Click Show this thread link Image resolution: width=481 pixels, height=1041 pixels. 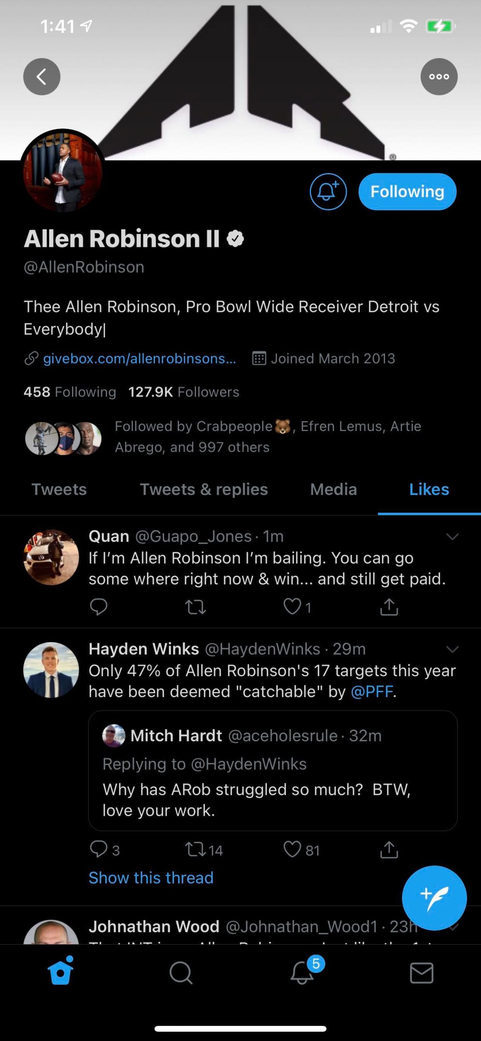pos(151,878)
